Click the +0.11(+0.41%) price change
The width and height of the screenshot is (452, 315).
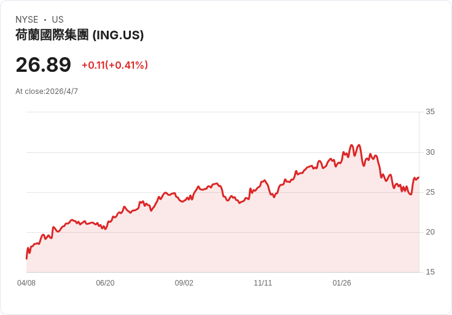click(x=115, y=65)
